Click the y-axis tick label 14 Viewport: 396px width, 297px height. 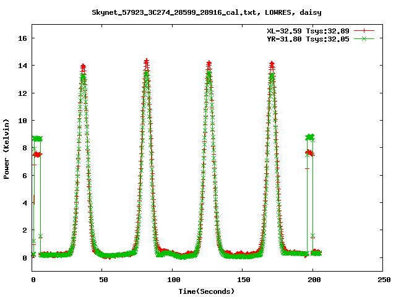pos(22,66)
